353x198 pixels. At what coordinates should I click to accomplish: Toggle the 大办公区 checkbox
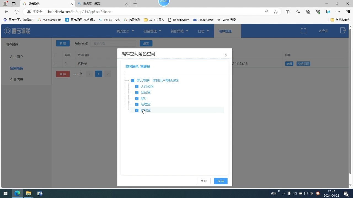click(x=137, y=86)
